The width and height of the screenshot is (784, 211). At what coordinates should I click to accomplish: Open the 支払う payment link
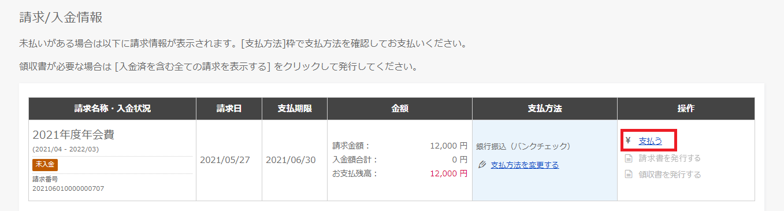click(650, 141)
